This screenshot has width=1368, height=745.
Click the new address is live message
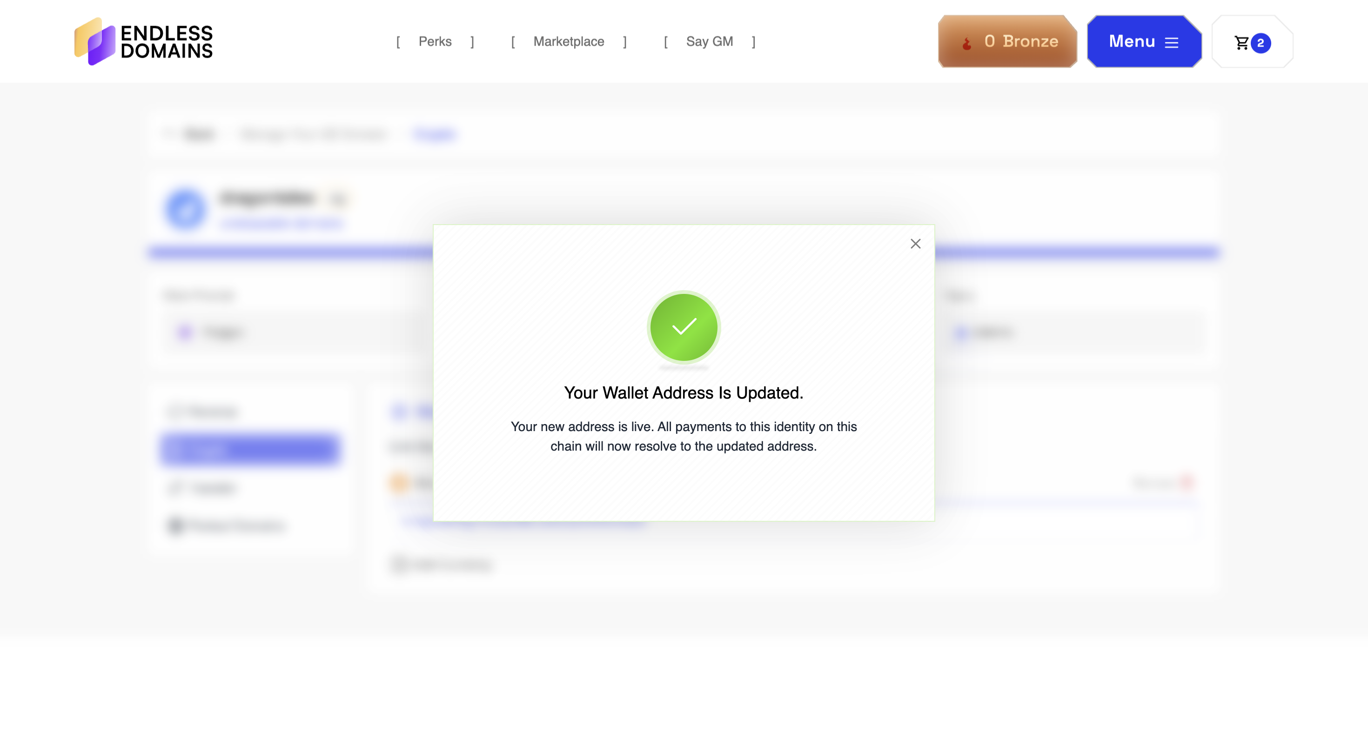point(684,436)
